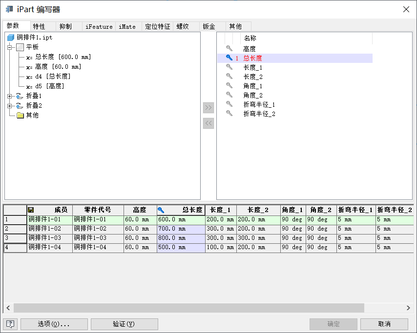Click the 折弯半径_1 column header
The height and width of the screenshot is (333, 417).
click(x=356, y=210)
